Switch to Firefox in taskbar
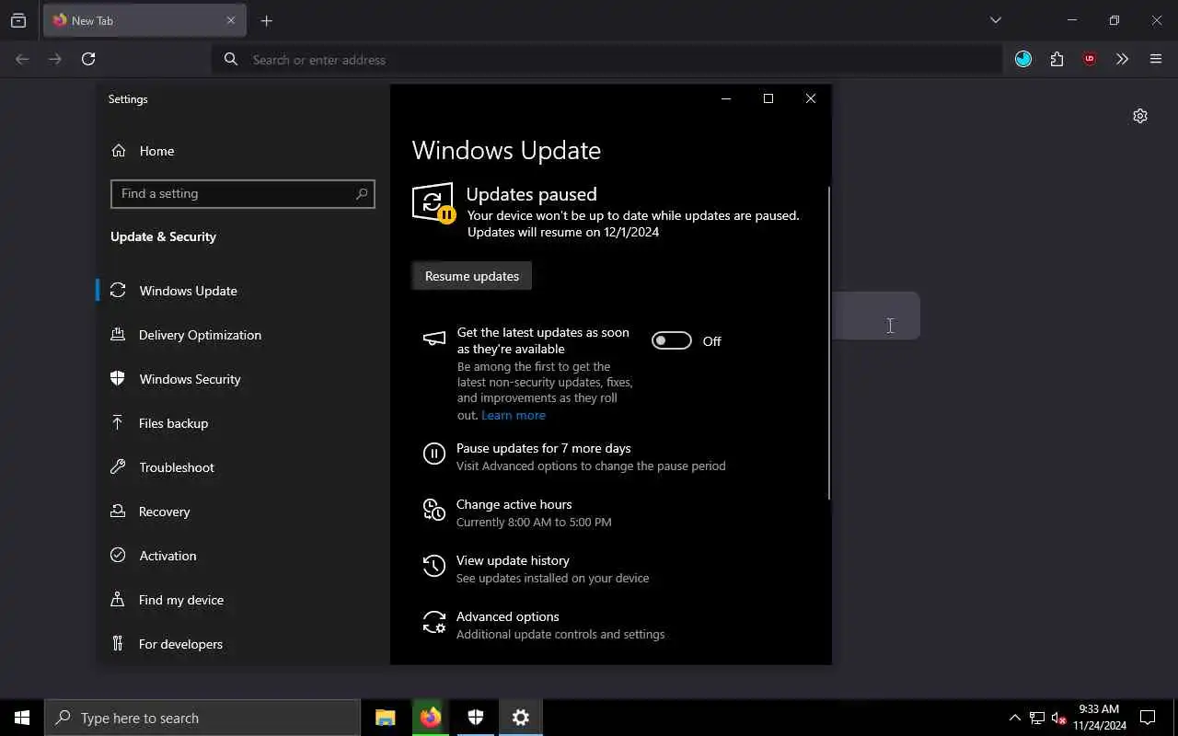Screen dimensions: 1178x736 pyautogui.click(x=431, y=718)
